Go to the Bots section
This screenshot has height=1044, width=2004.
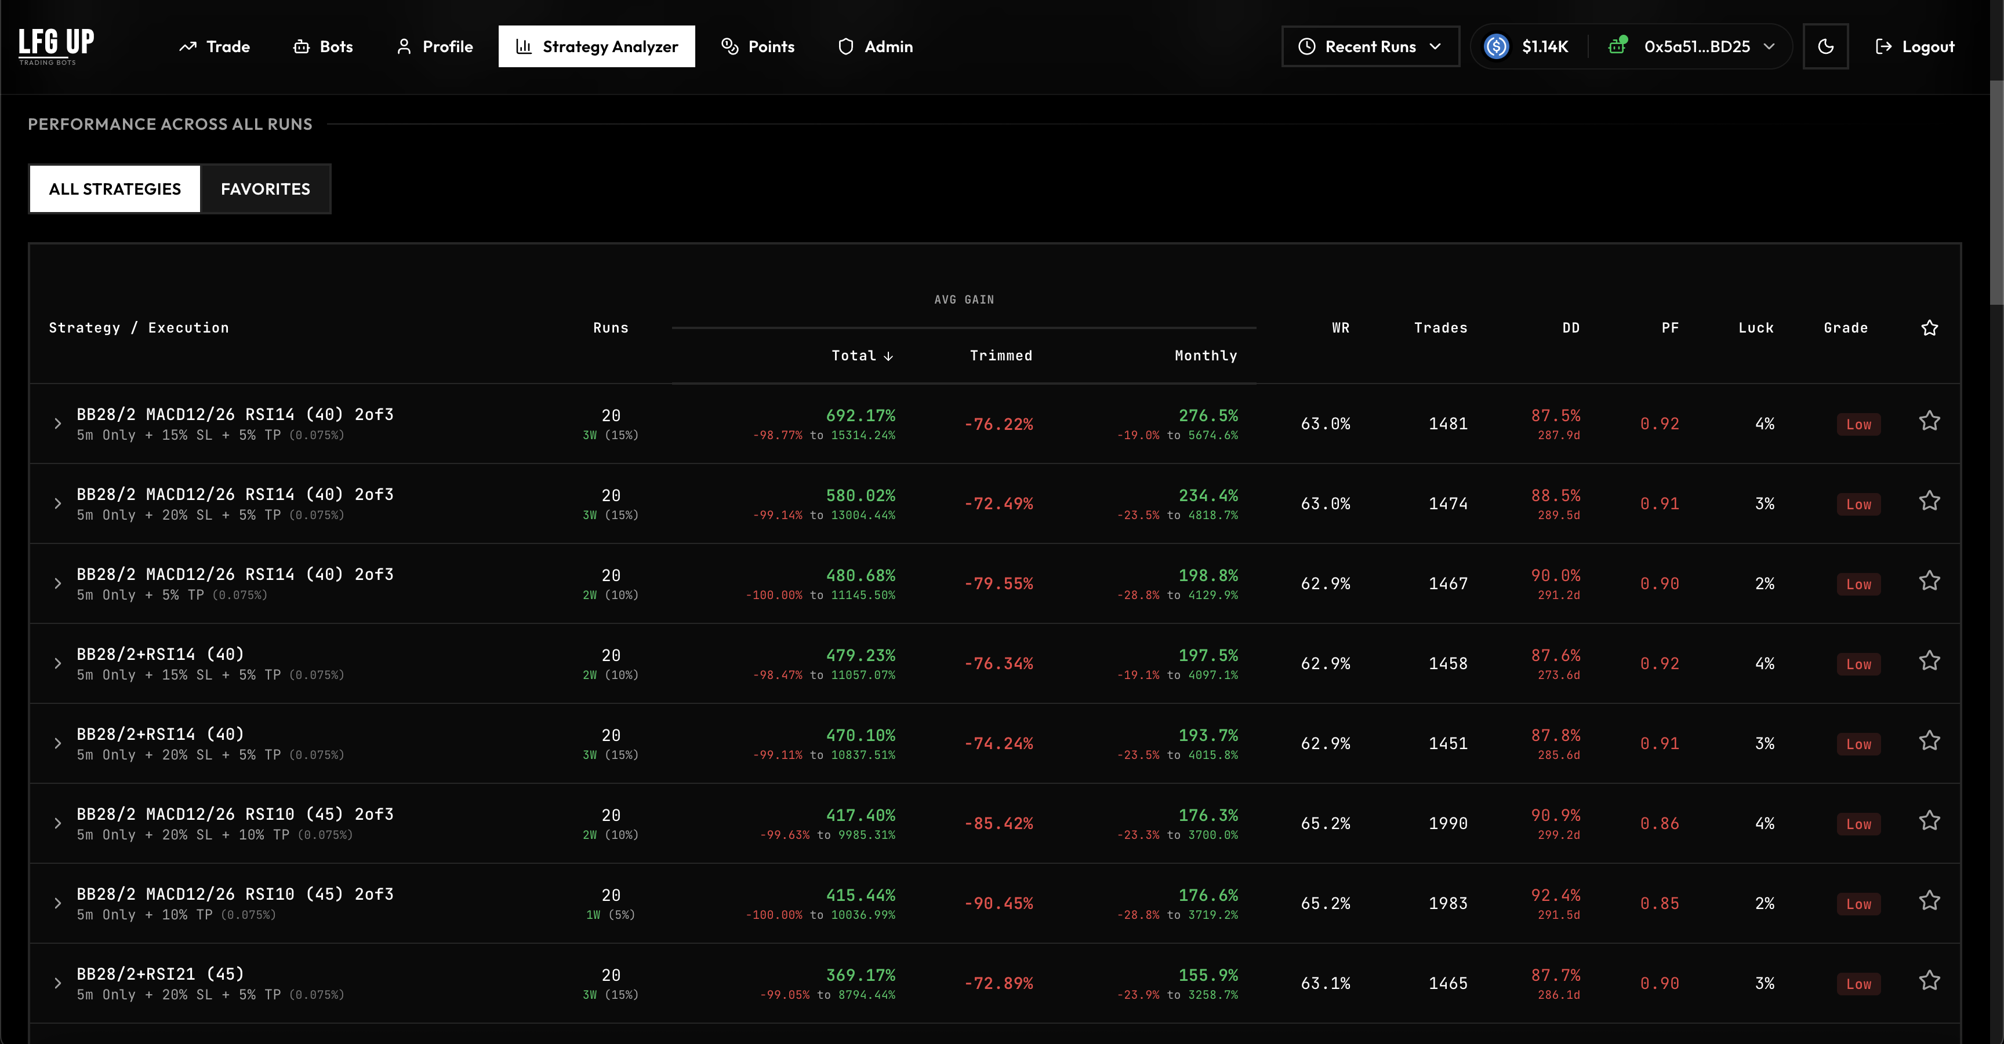(323, 47)
